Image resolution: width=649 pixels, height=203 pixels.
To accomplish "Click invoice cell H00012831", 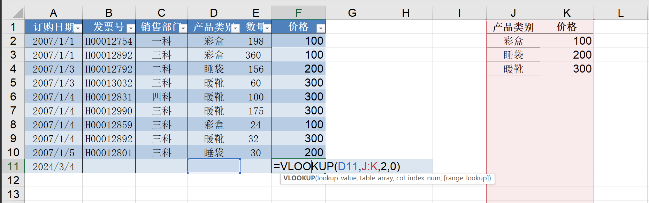I will (x=109, y=97).
